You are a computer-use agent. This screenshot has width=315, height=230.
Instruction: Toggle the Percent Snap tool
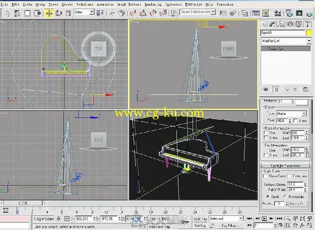click(153, 14)
